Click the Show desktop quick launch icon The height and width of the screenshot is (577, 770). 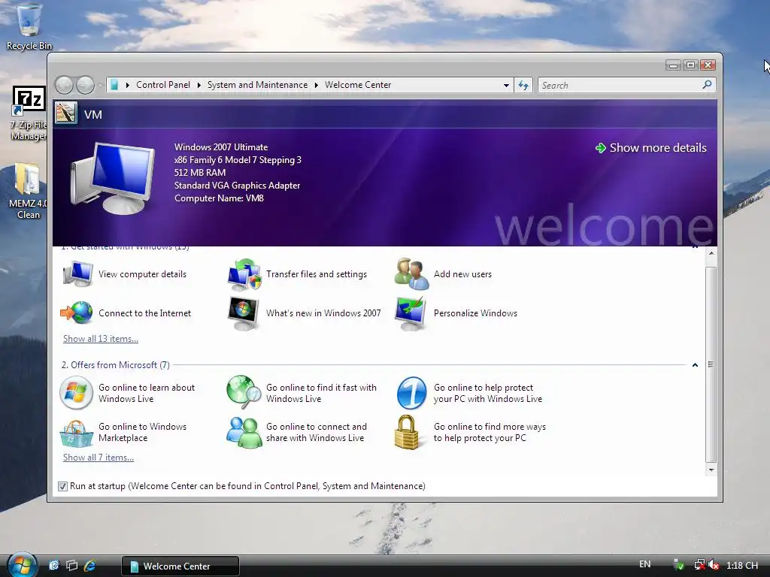click(x=54, y=566)
